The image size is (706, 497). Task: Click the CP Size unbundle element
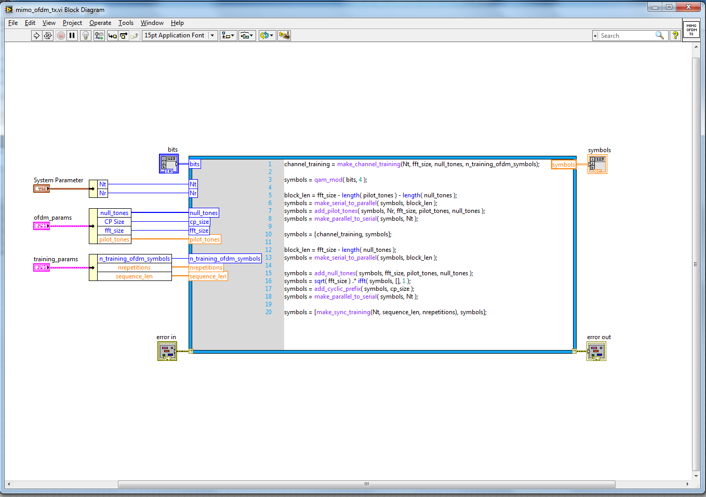(x=114, y=222)
